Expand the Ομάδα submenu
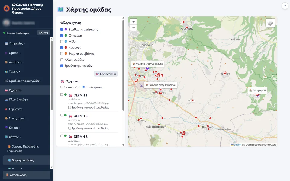Image resolution: width=290 pixels, height=181 pixels. [20, 53]
